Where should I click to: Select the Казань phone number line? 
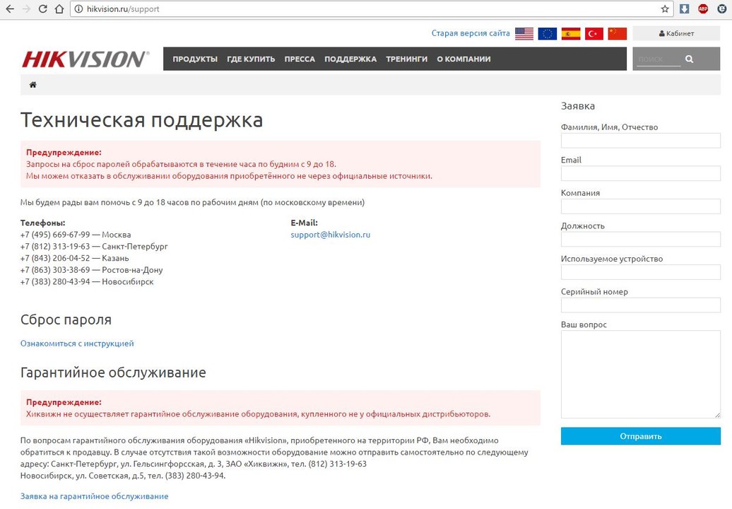tap(75, 258)
